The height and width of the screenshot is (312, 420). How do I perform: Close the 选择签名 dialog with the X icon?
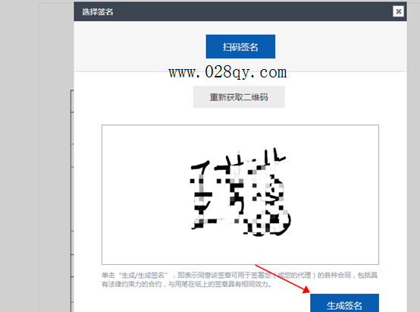(398, 11)
